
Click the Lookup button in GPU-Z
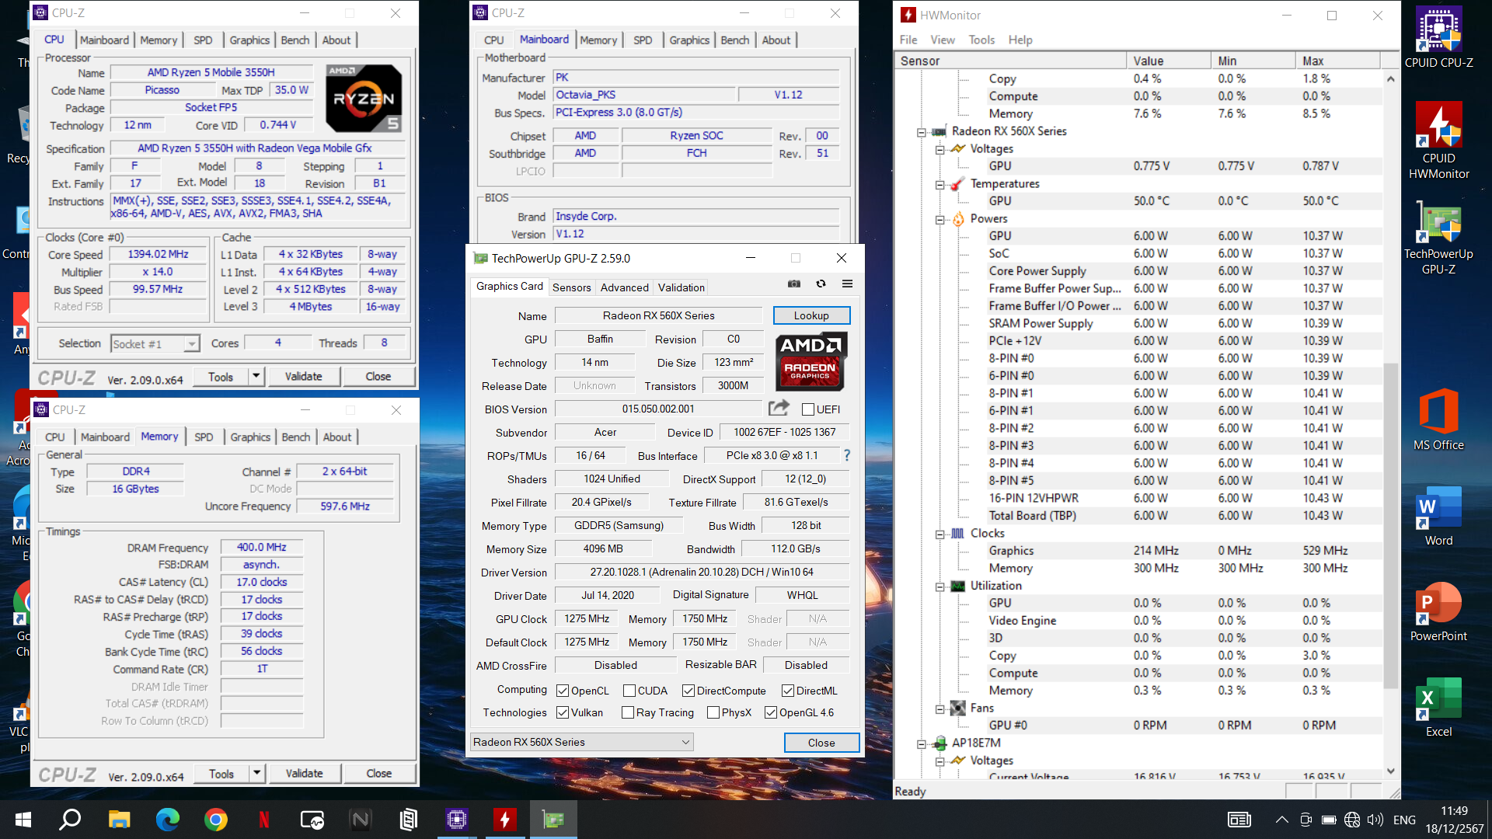[811, 315]
